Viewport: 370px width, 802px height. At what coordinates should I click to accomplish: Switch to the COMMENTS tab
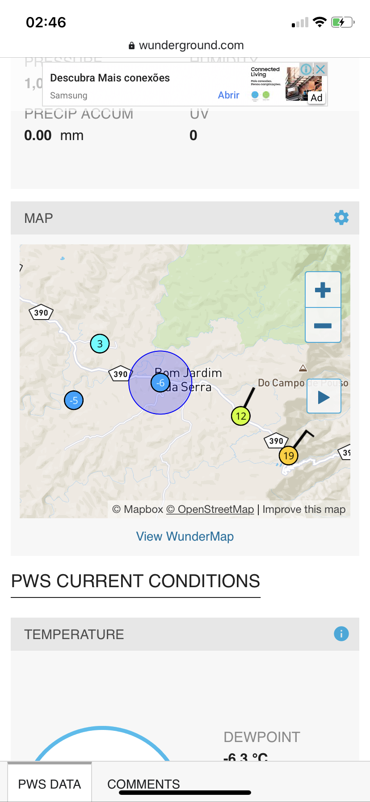[143, 784]
